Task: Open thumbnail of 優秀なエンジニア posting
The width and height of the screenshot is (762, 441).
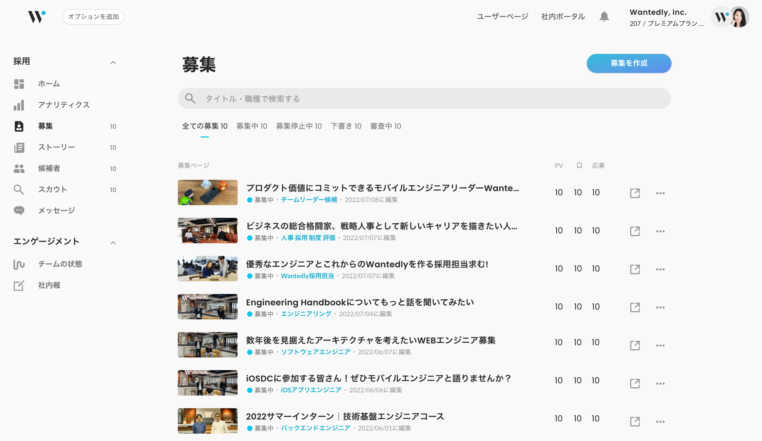Action: pos(207,269)
